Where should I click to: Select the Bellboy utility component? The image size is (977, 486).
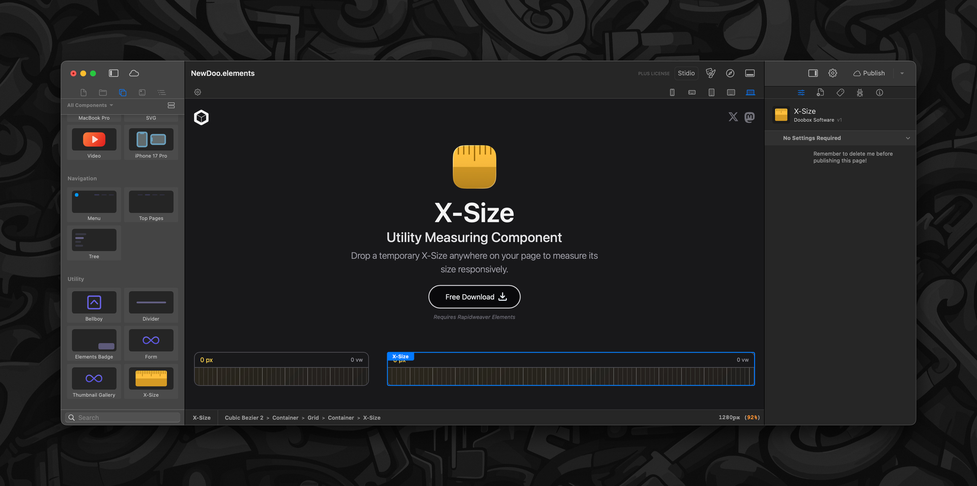coord(94,305)
